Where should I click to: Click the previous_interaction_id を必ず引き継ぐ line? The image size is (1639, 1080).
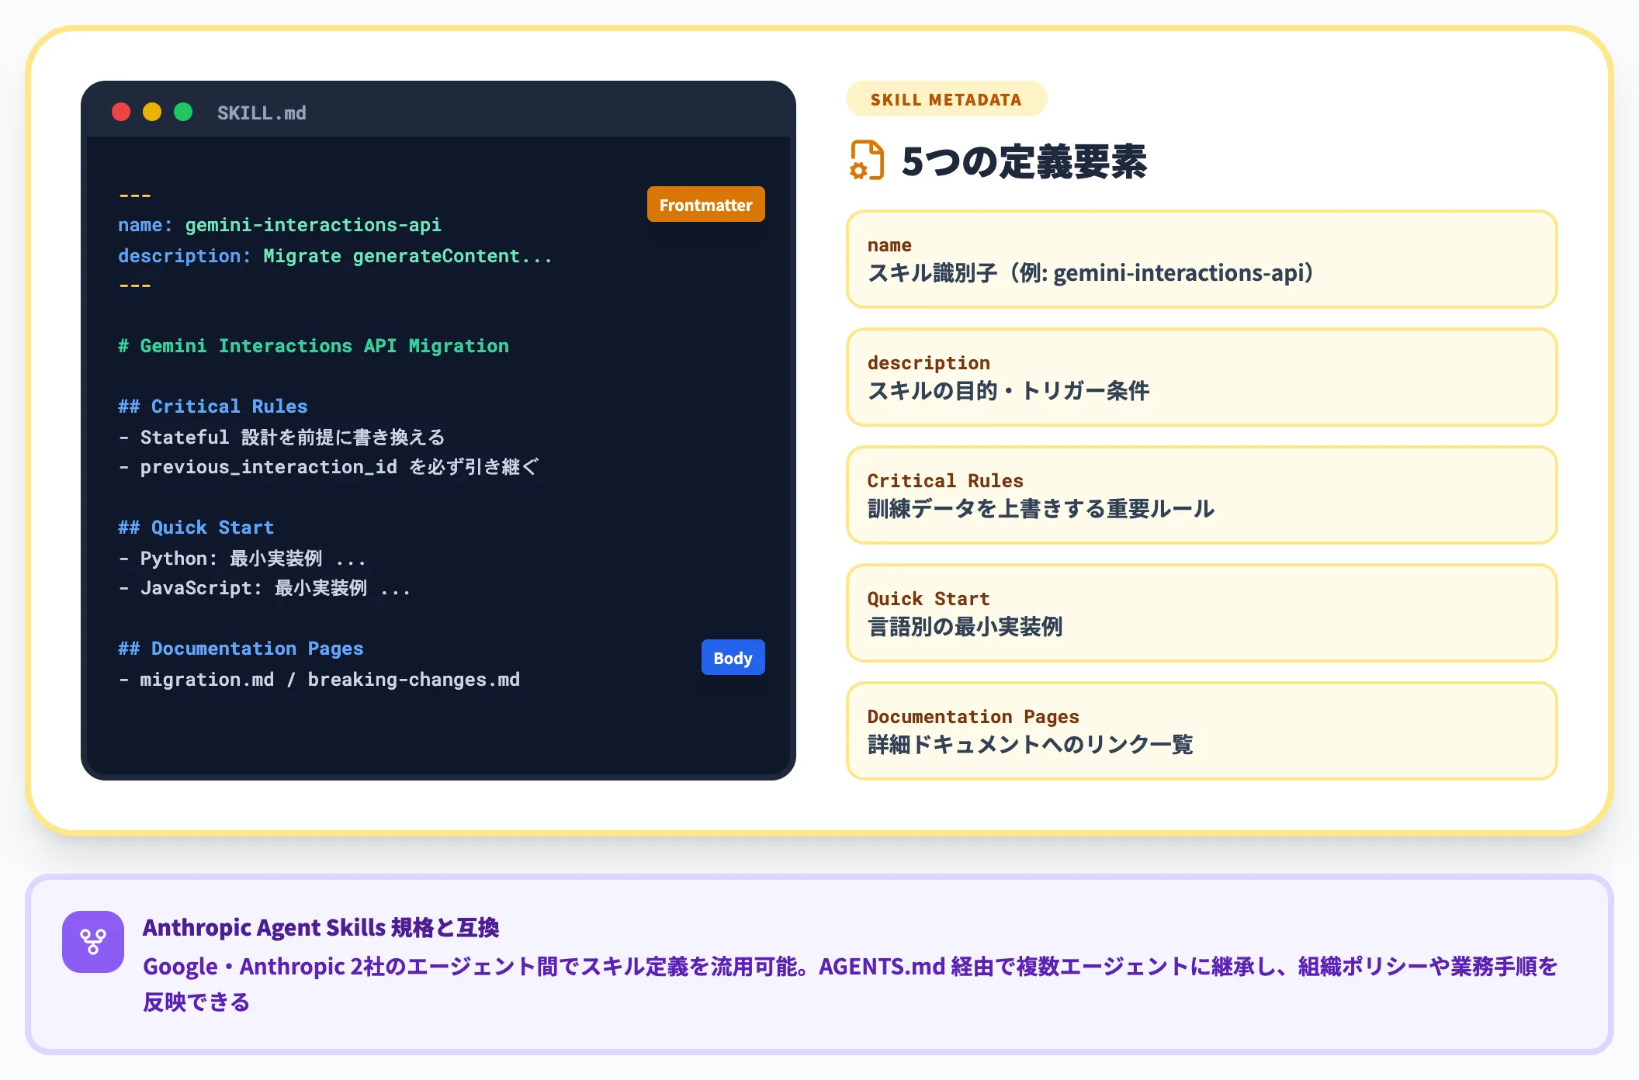tap(328, 467)
